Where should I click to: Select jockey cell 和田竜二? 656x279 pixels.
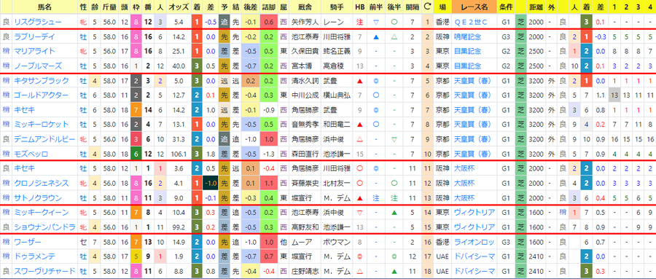[336, 125]
